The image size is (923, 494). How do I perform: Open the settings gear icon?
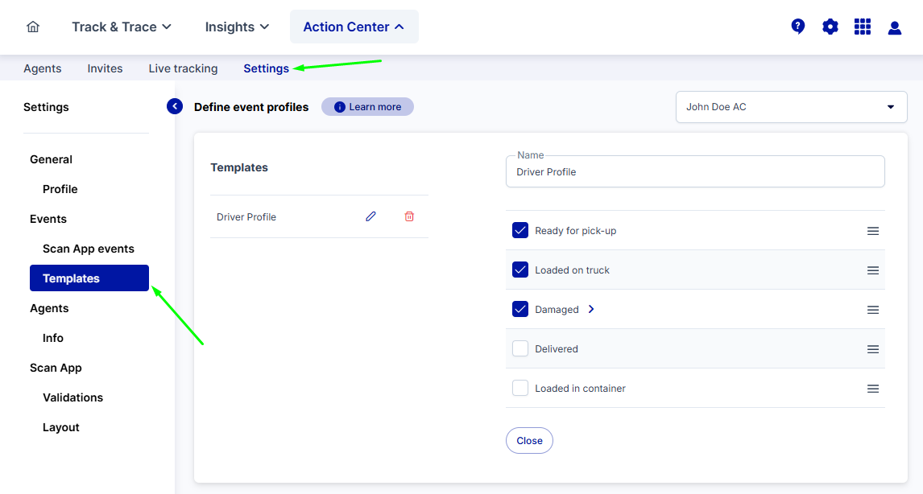(x=830, y=27)
